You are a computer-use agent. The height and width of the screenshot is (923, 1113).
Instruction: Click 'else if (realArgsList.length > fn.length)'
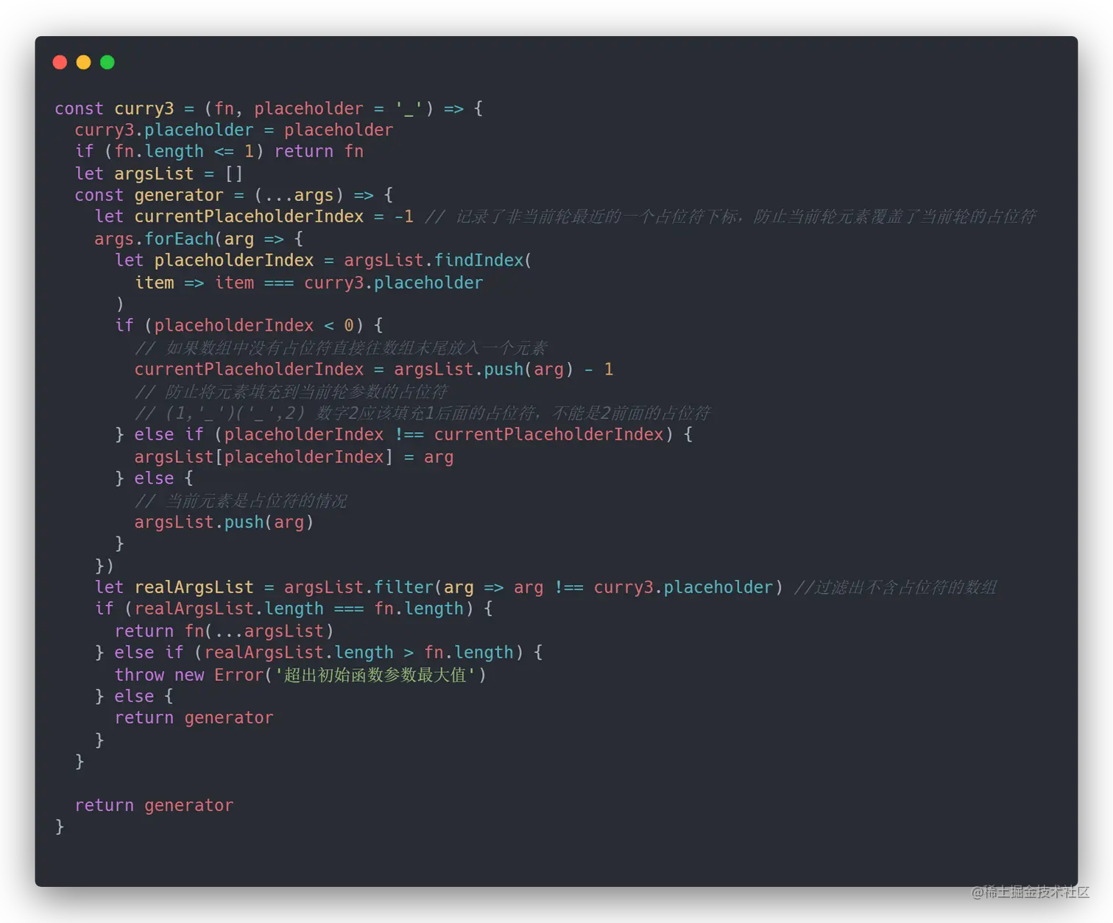pyautogui.click(x=319, y=652)
